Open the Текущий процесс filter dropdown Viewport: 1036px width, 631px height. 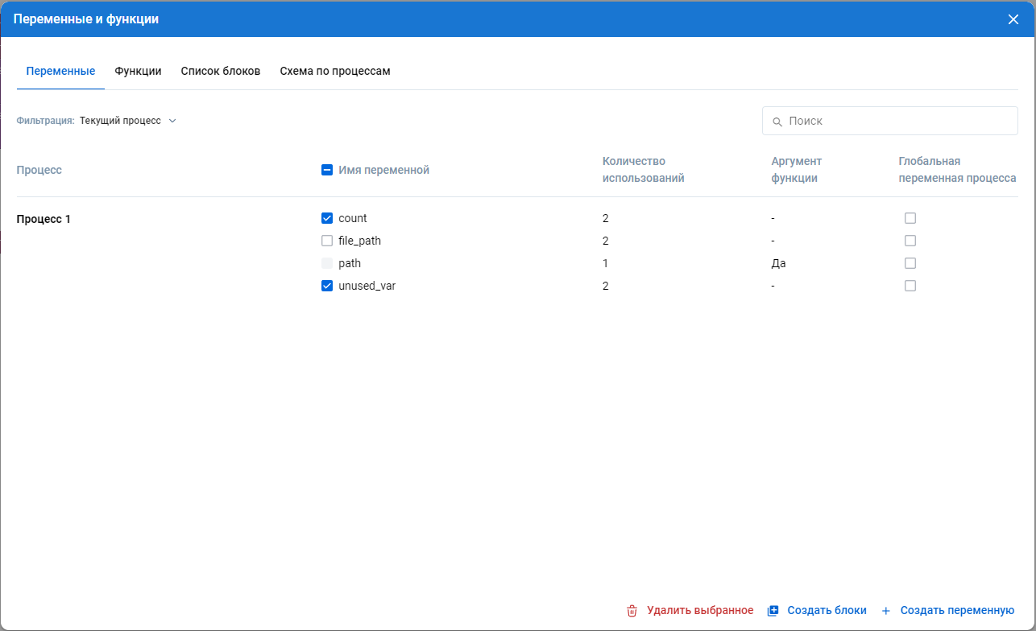pos(128,121)
